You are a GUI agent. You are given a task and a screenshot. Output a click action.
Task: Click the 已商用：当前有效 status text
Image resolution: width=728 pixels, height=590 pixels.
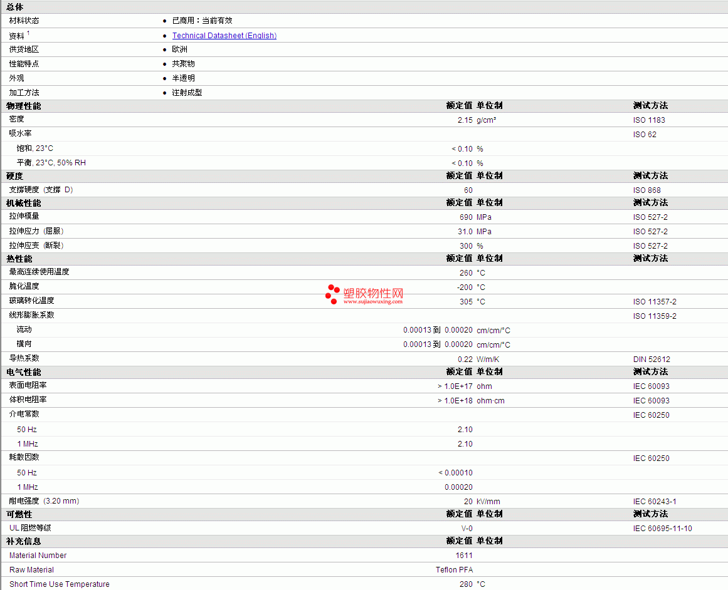click(x=202, y=21)
